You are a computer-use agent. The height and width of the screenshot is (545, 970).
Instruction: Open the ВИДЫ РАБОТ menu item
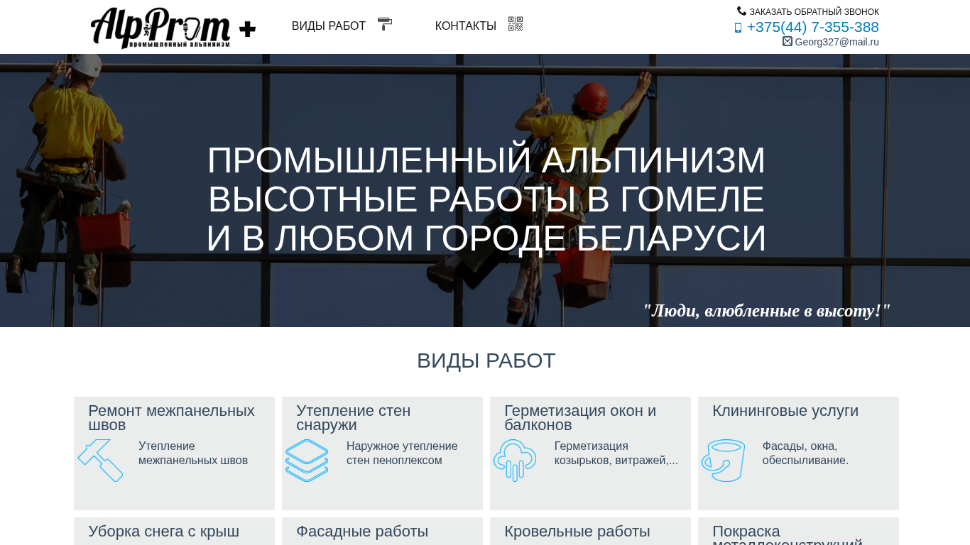pyautogui.click(x=329, y=26)
